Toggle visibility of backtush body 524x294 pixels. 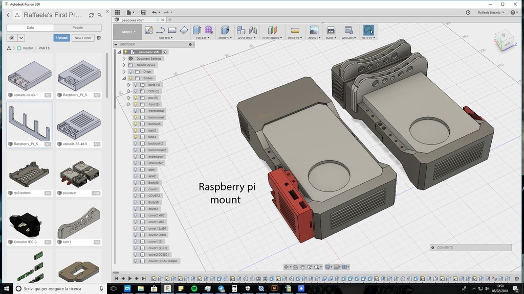135,124
